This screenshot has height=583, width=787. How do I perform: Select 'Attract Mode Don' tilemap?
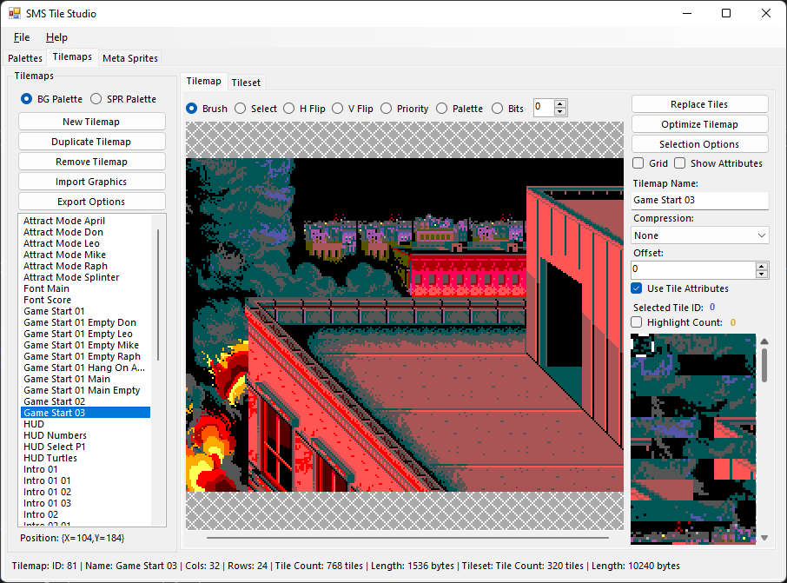[x=63, y=232]
